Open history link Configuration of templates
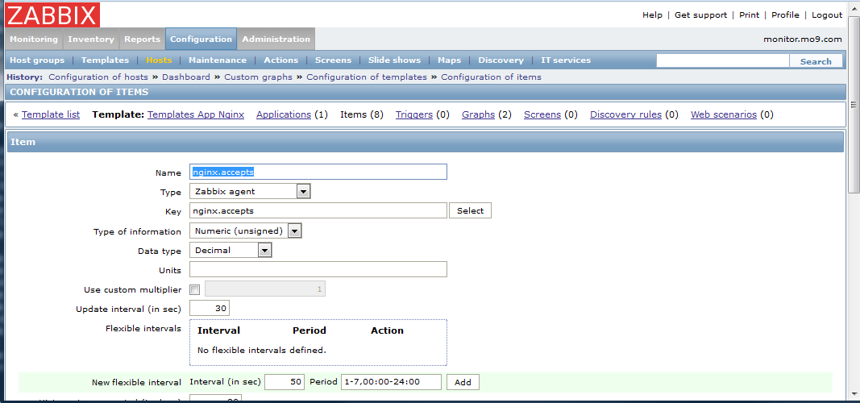Image resolution: width=860 pixels, height=403 pixels. (367, 77)
